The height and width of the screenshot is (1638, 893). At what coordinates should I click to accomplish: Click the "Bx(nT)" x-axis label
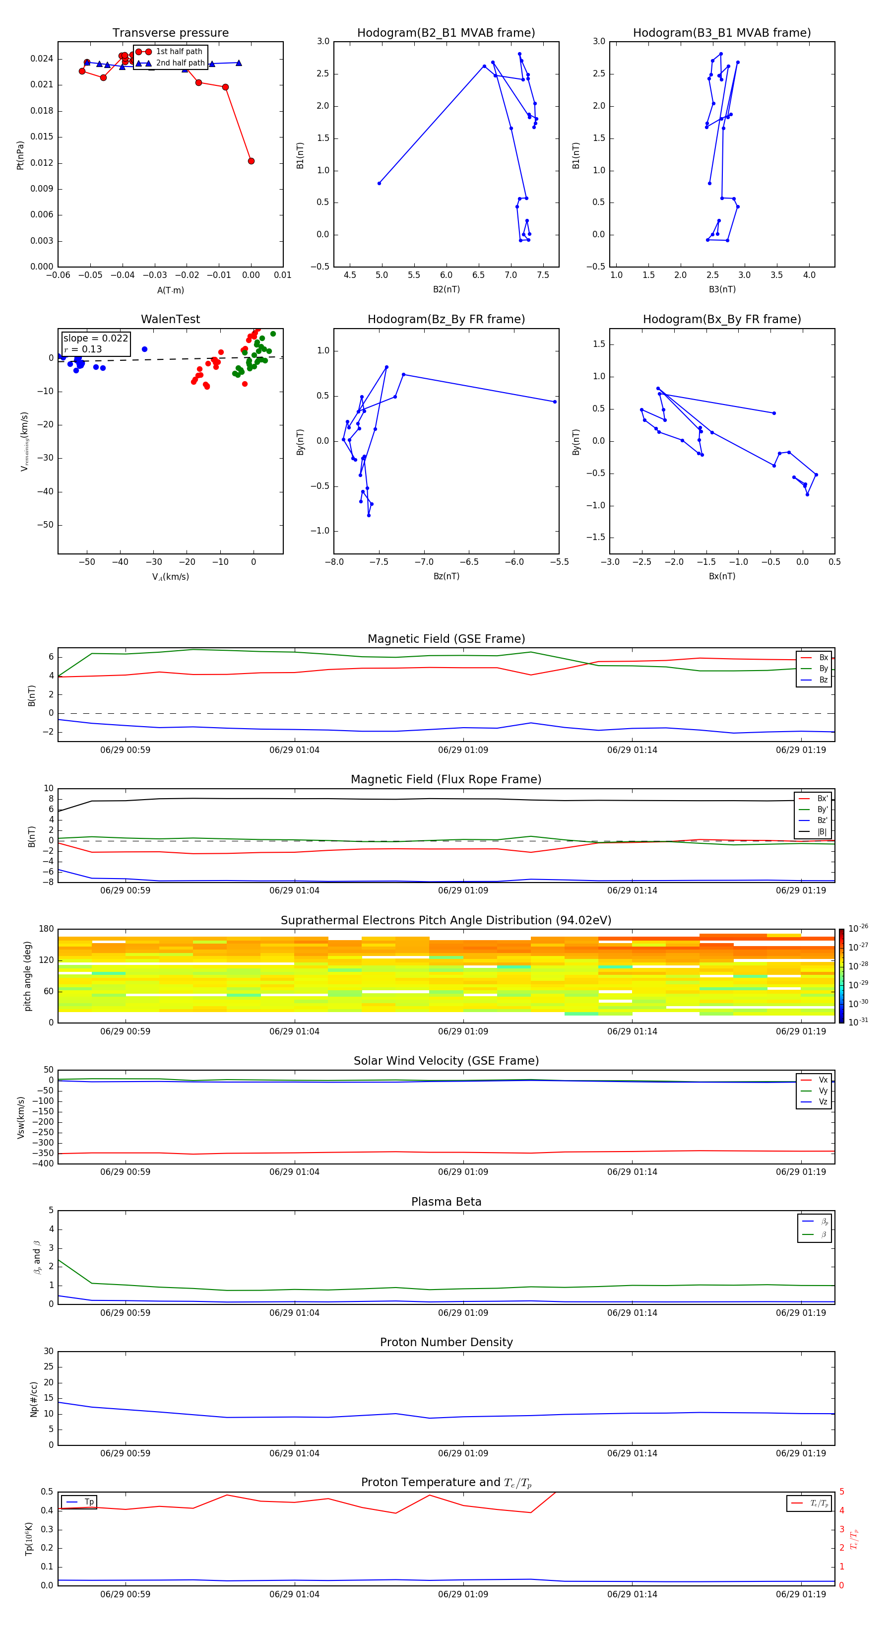[722, 576]
